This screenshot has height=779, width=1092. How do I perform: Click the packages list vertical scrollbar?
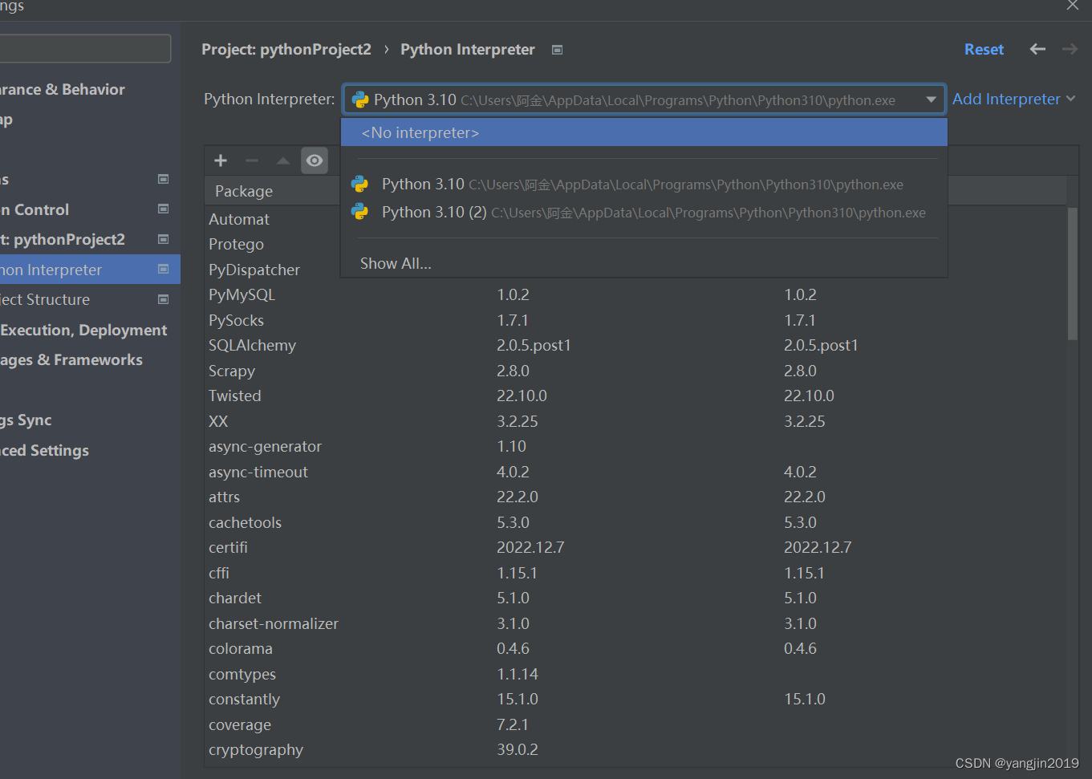(1073, 274)
